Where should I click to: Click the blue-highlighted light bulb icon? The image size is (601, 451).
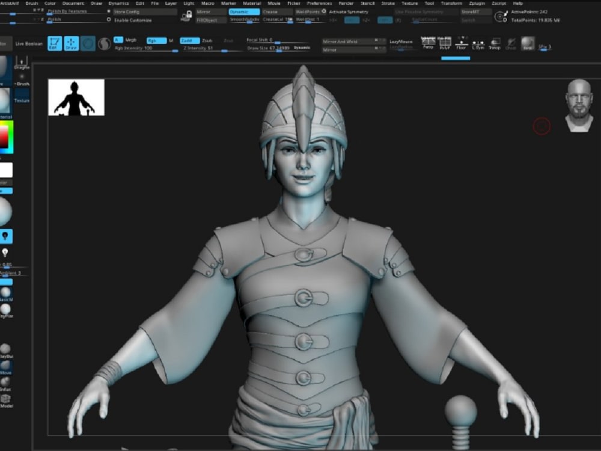(x=5, y=236)
